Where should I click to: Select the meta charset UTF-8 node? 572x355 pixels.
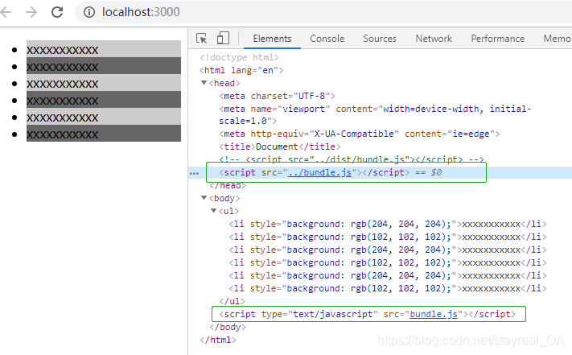point(277,96)
